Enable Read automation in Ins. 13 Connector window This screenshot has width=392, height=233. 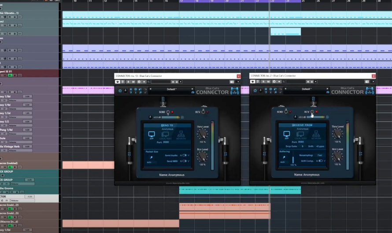(128, 82)
